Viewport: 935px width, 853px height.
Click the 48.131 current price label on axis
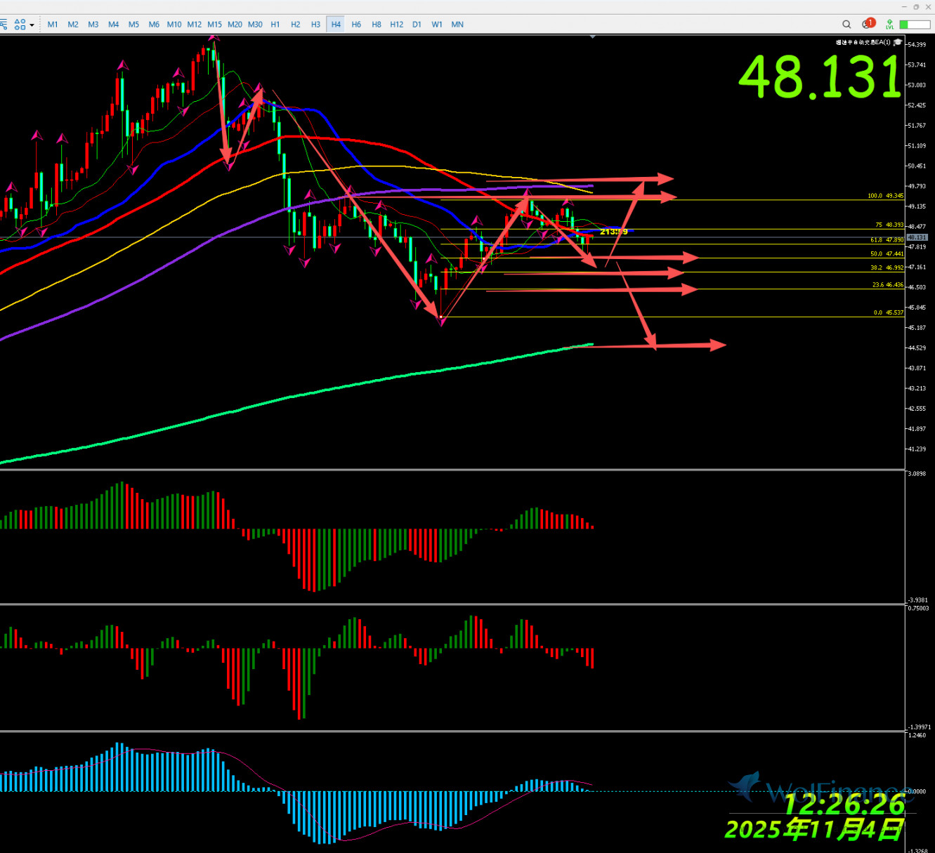tap(917, 237)
